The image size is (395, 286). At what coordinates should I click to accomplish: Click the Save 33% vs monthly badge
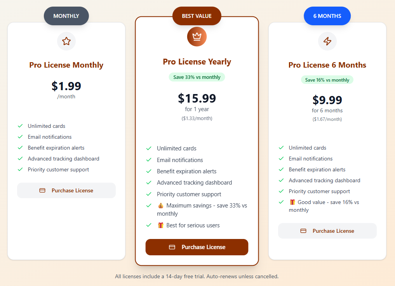(x=197, y=77)
